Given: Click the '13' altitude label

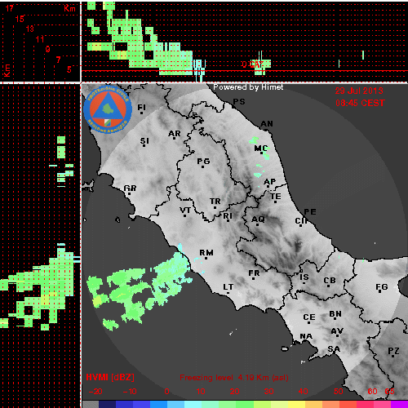Looking at the screenshot, I should pyautogui.click(x=30, y=29).
